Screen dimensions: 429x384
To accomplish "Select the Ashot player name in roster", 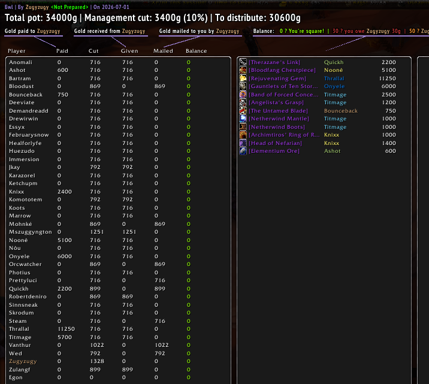I will [17, 70].
